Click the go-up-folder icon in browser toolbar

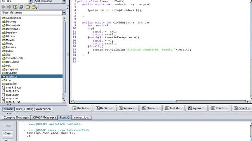click(15, 7)
